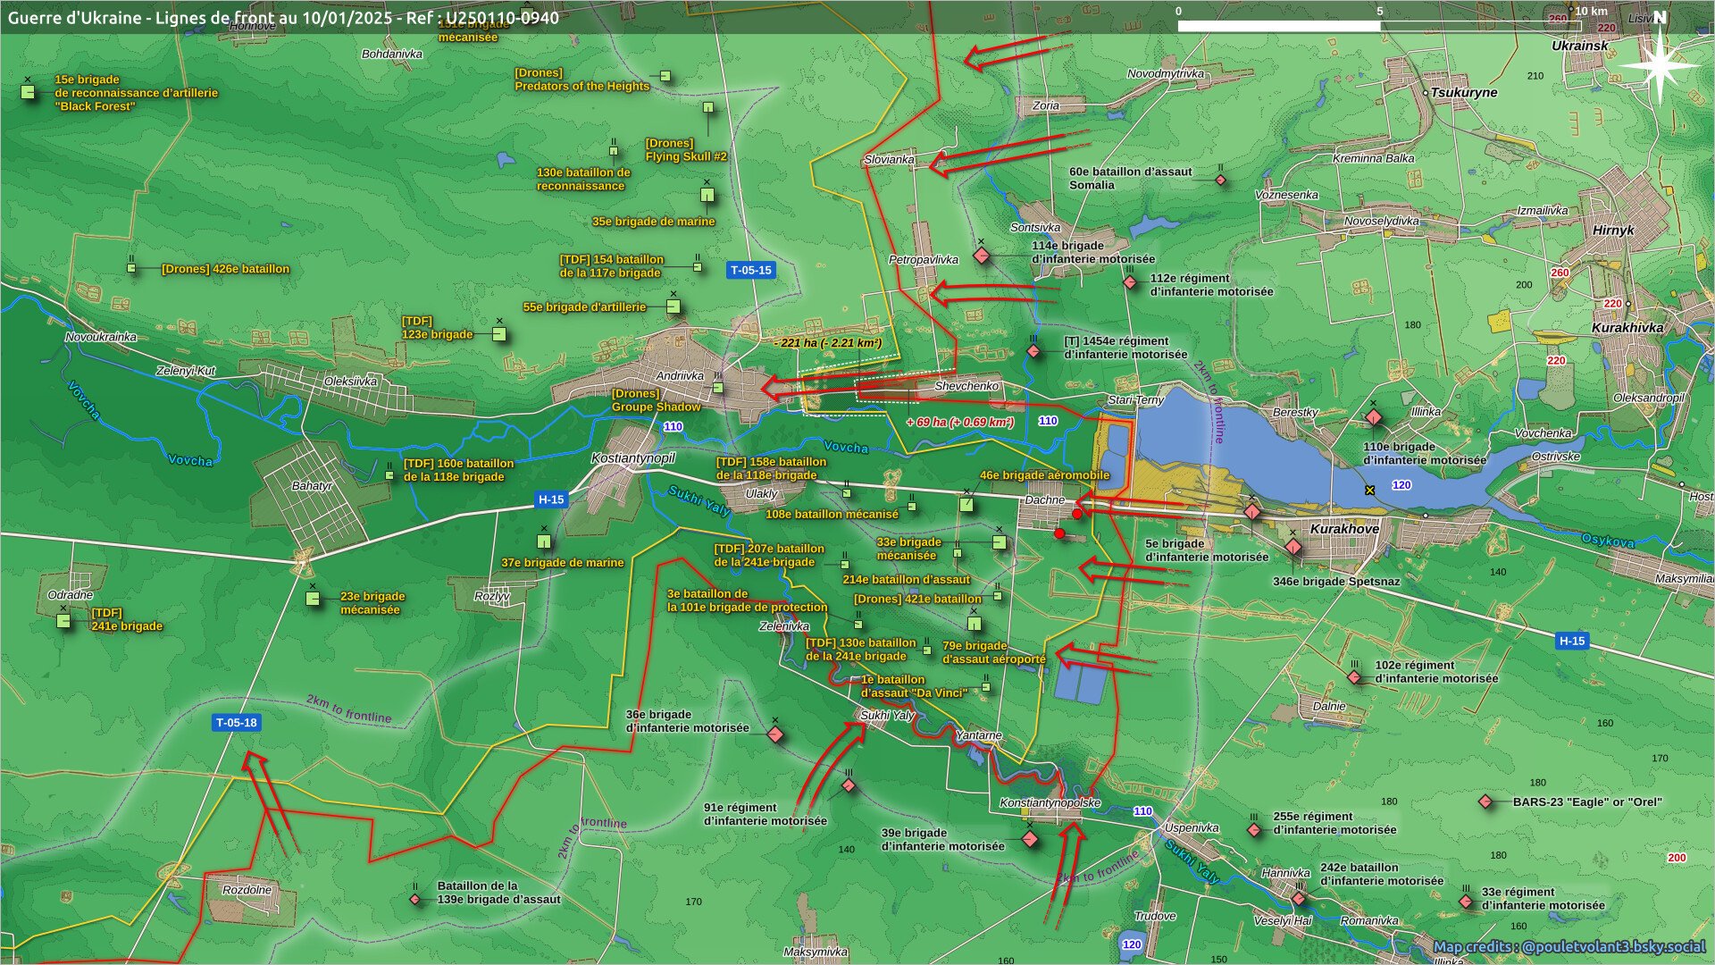This screenshot has height=965, width=1715.
Task: Open the Map credits pouletvolant3.bsky.social link
Action: pyautogui.click(x=1569, y=946)
